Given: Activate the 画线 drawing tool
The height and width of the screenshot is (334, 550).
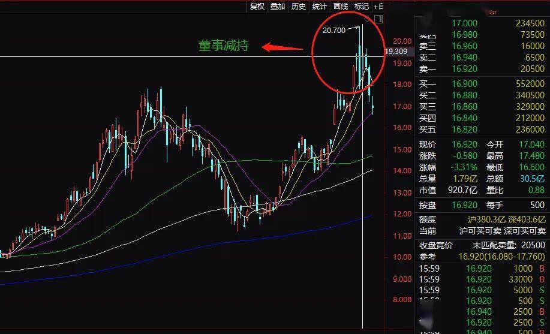Looking at the screenshot, I should pos(341,7).
